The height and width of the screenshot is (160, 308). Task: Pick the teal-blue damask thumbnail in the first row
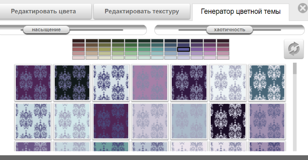click(x=267, y=83)
